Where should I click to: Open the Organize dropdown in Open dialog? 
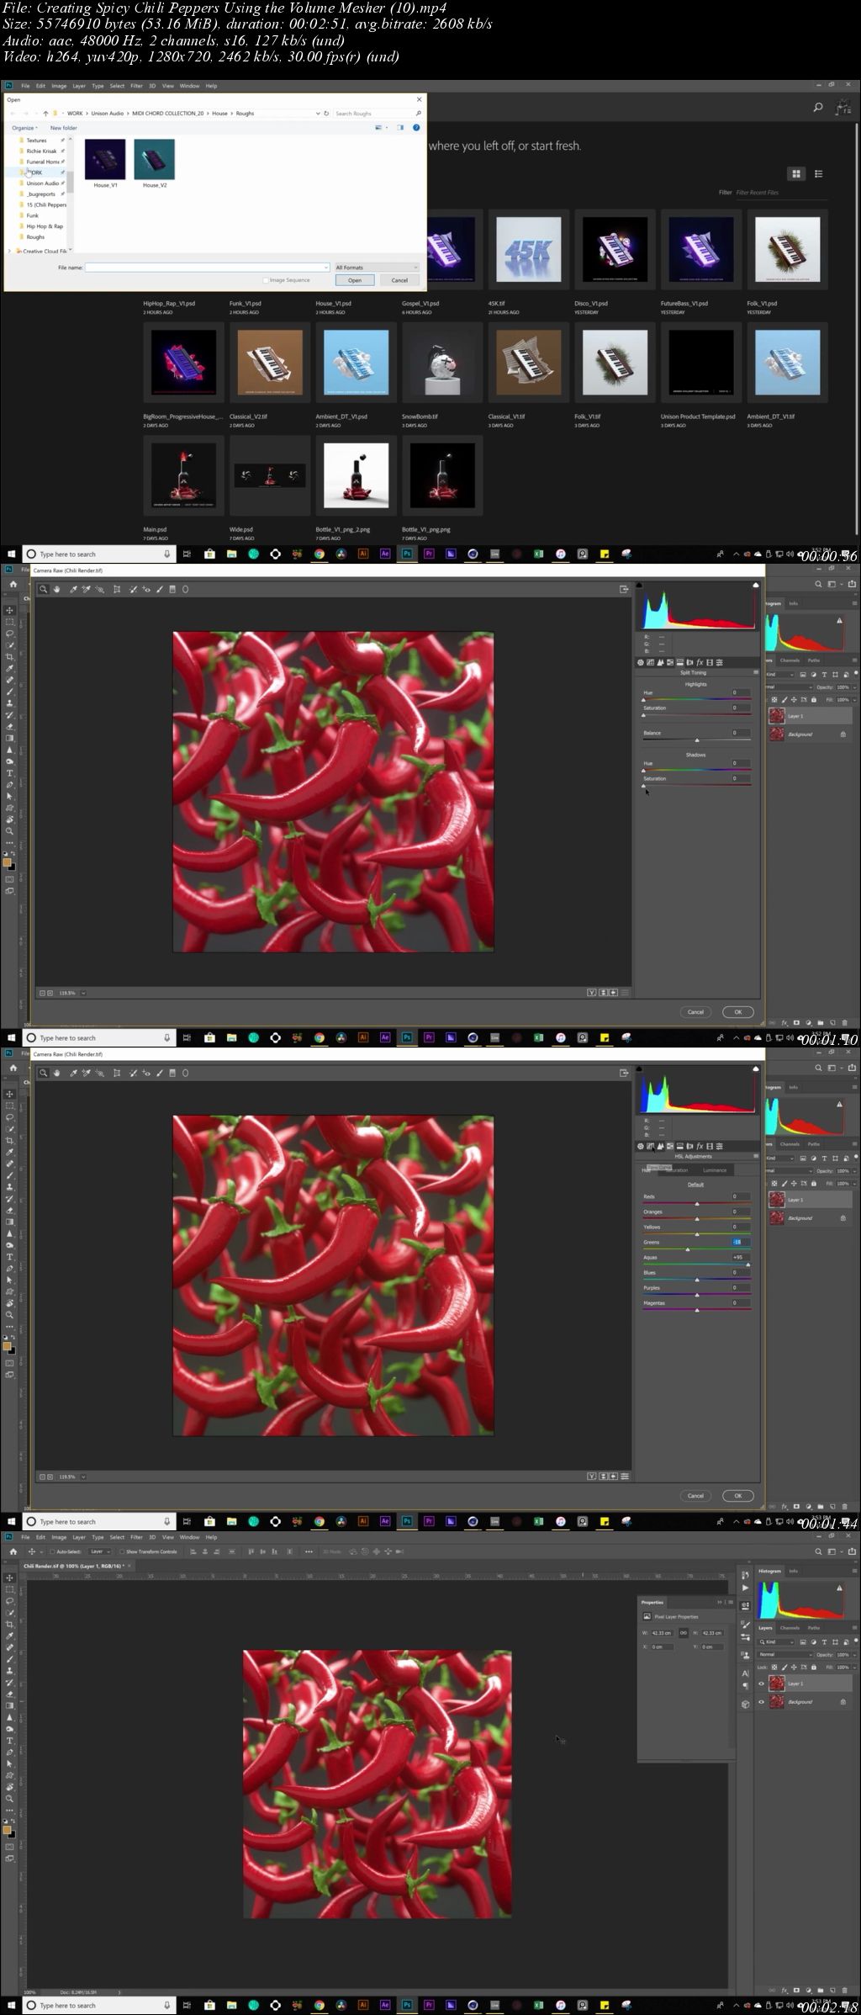point(24,128)
